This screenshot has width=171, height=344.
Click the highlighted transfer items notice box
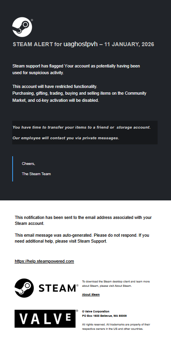tap(85, 133)
